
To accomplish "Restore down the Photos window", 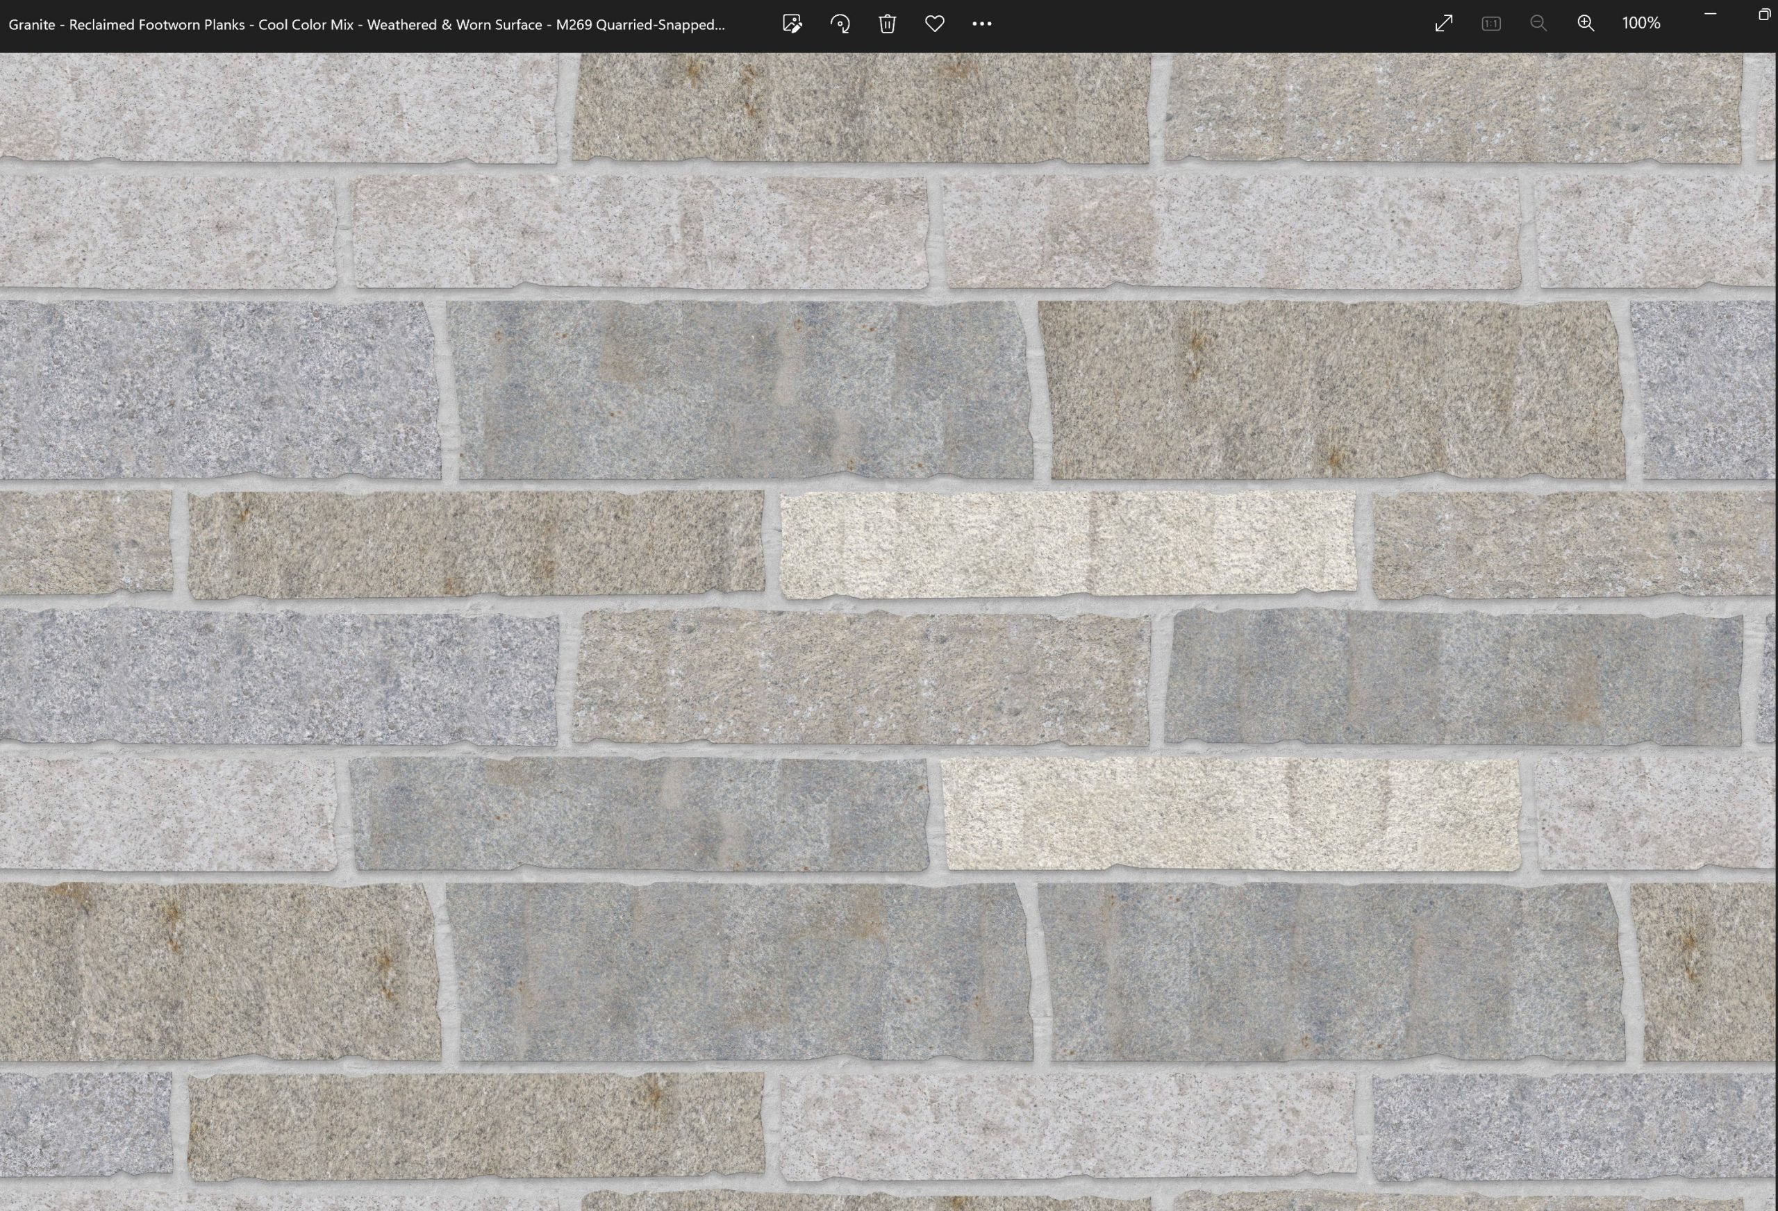I will (x=1765, y=15).
